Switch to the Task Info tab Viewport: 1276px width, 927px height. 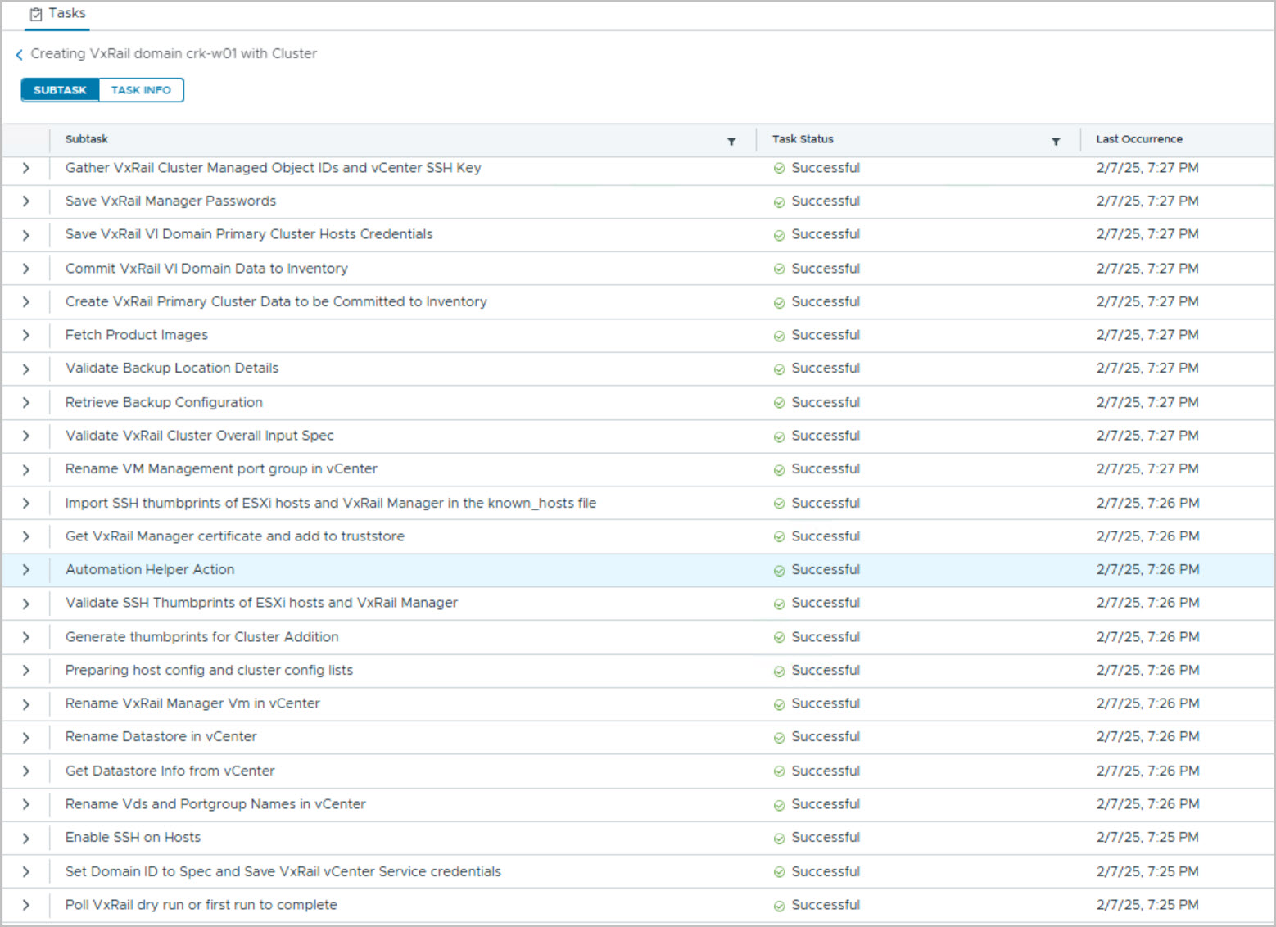(x=141, y=90)
